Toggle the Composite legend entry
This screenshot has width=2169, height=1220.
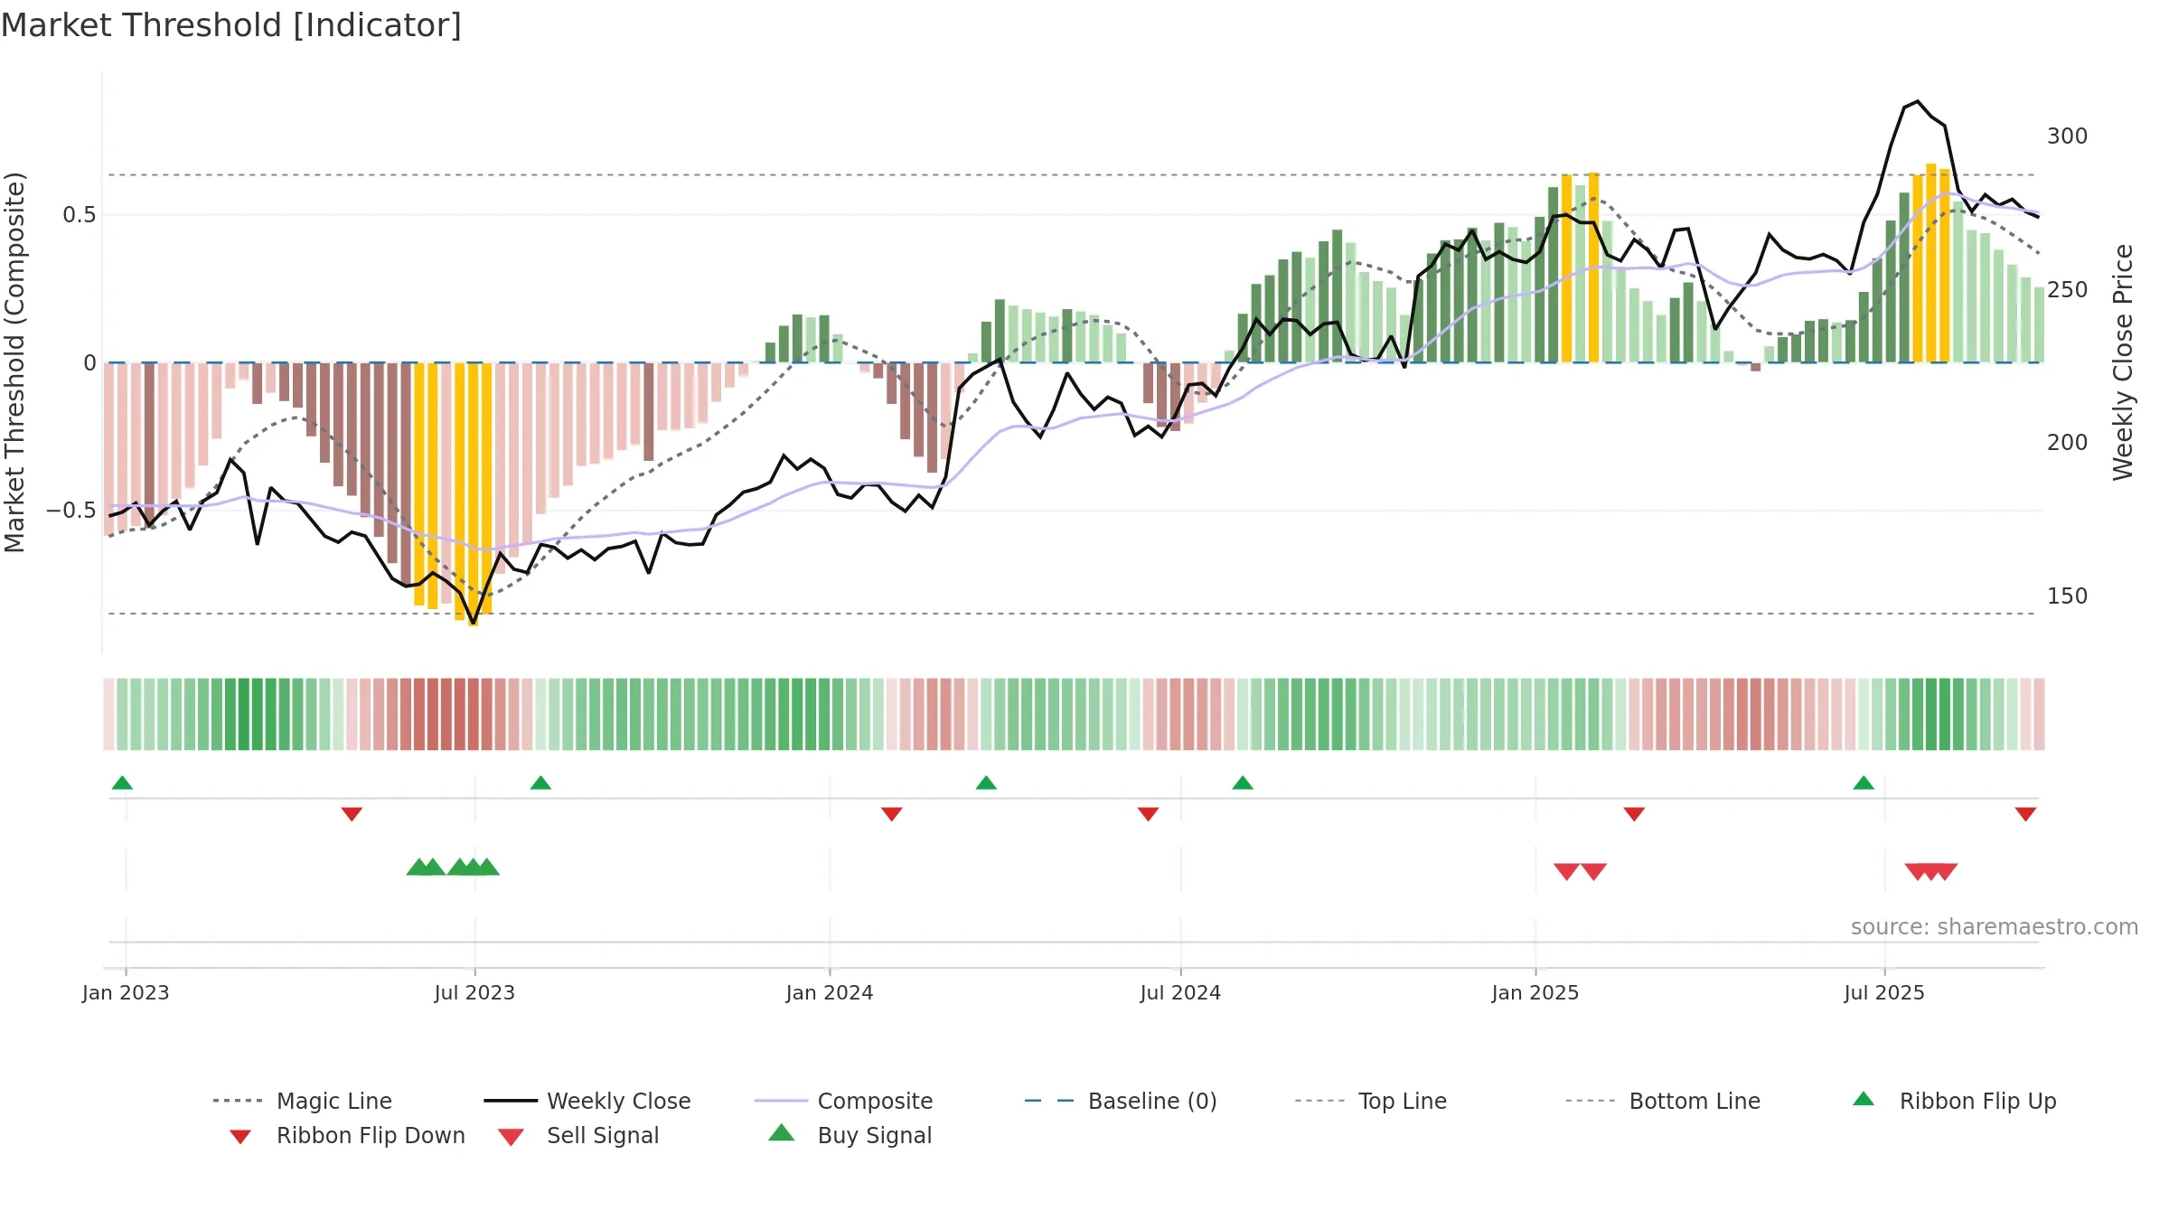pyautogui.click(x=843, y=1101)
